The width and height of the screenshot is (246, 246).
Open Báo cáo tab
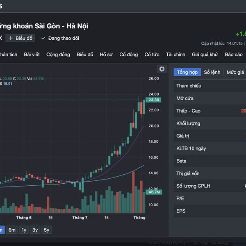coord(234,55)
